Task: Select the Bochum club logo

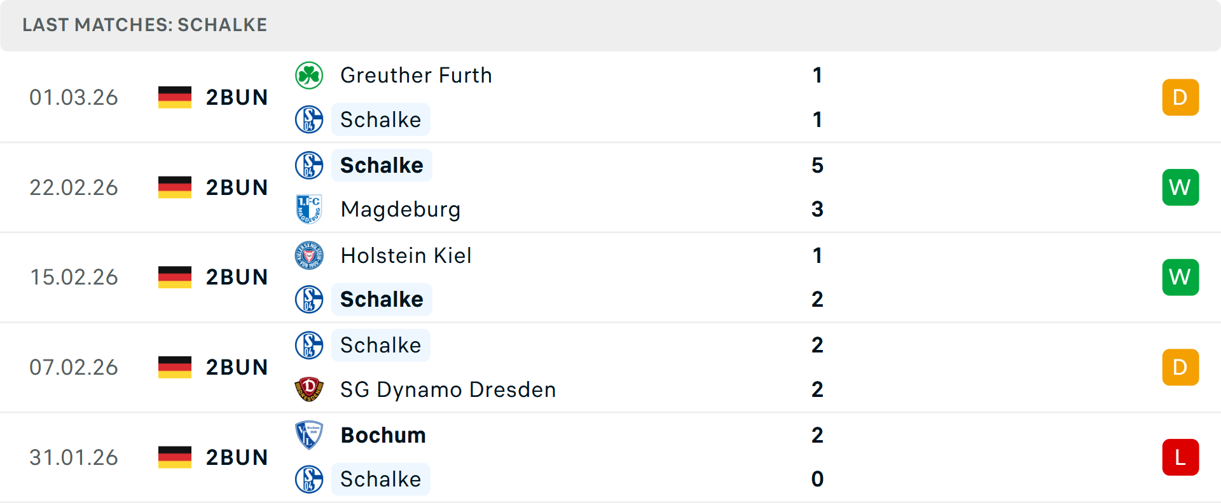Action: tap(309, 435)
